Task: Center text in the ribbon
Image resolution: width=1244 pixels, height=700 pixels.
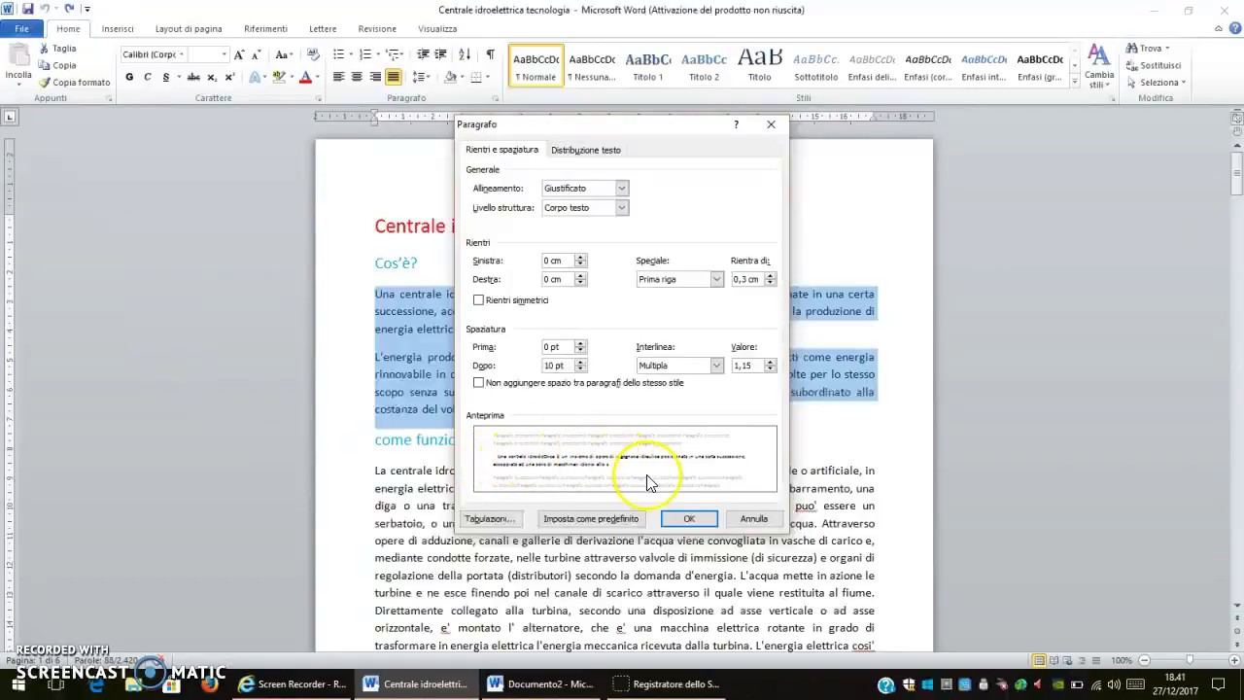Action: (x=357, y=77)
